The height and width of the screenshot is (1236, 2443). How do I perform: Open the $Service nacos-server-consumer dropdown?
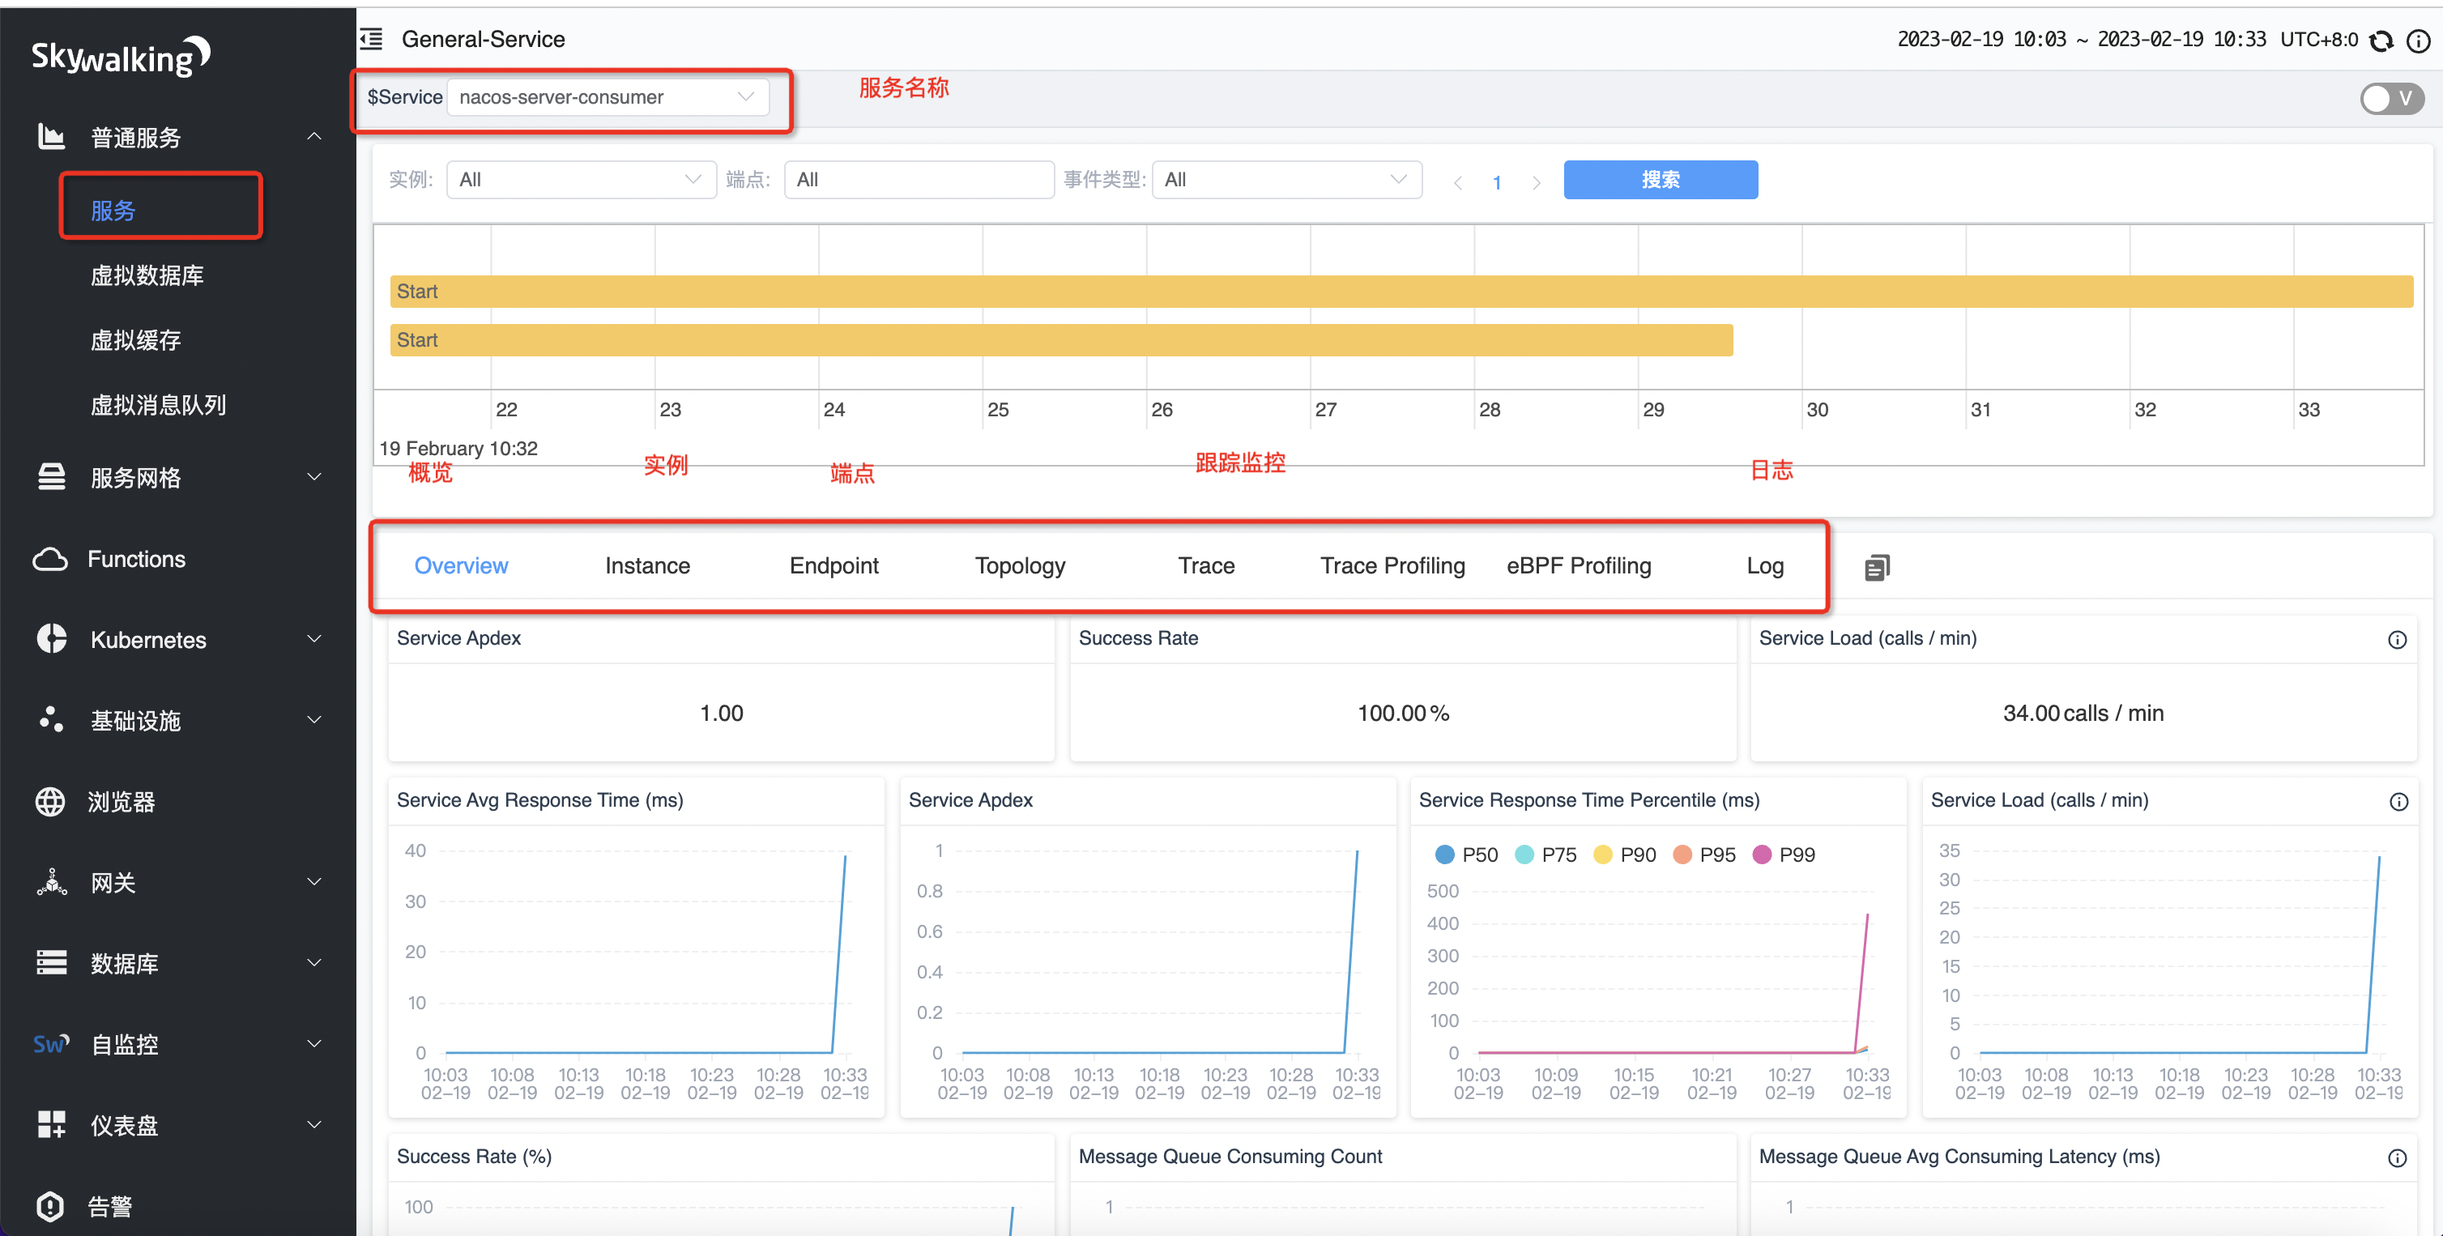(607, 96)
